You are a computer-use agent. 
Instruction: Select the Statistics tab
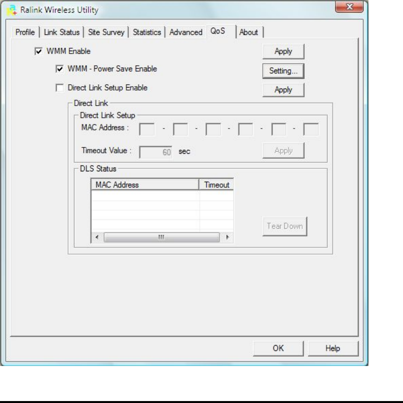tap(147, 33)
